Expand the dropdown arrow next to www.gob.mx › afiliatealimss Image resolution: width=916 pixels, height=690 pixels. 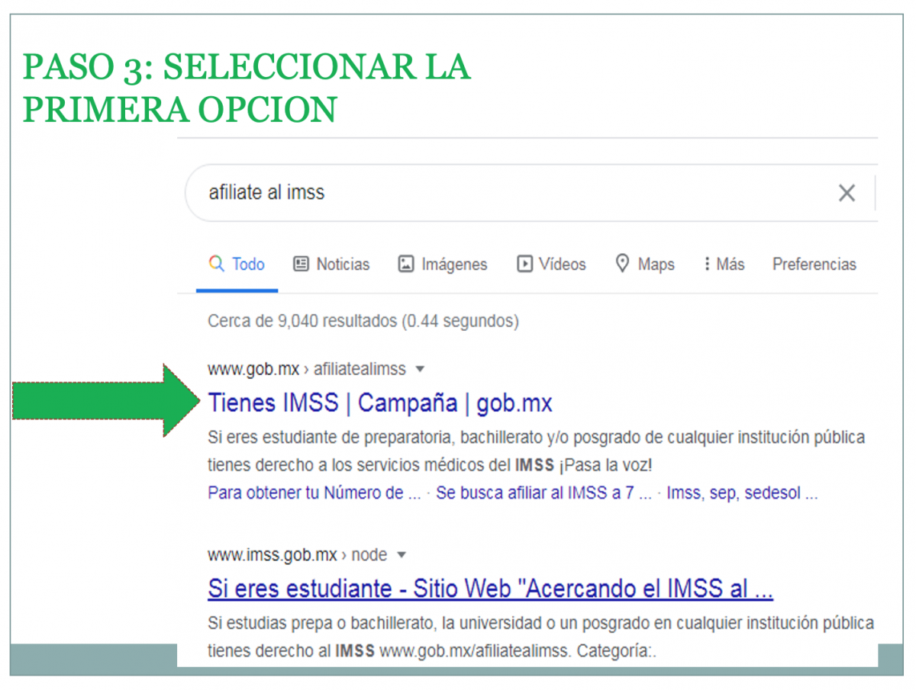coord(419,370)
